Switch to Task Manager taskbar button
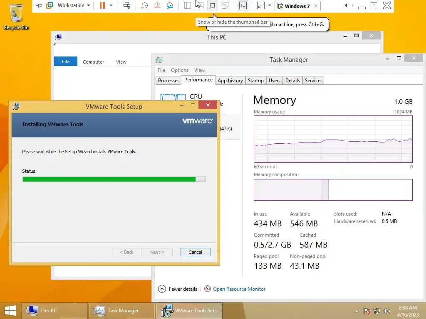The height and width of the screenshot is (319, 426). coord(122,311)
